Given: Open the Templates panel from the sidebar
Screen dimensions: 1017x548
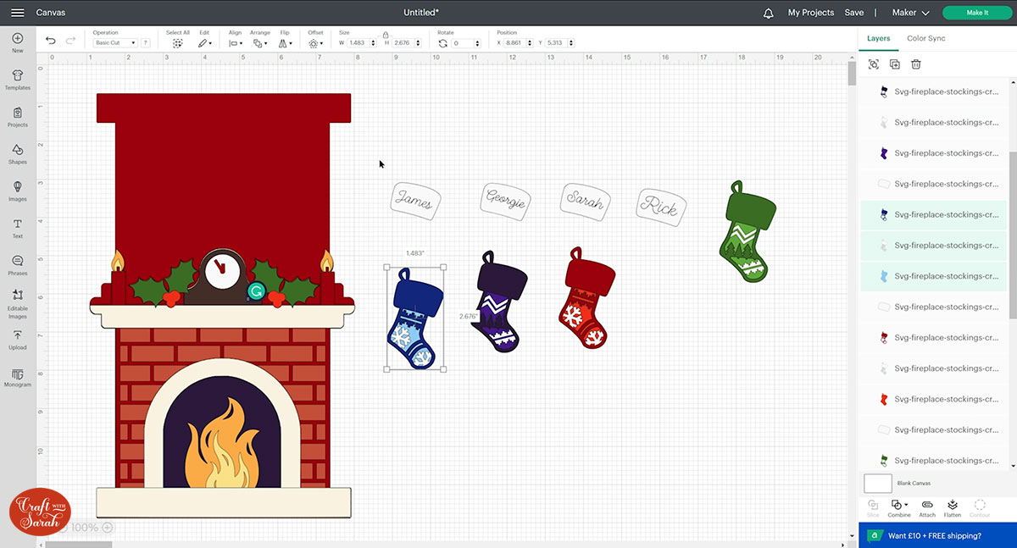Looking at the screenshot, I should pos(17,79).
